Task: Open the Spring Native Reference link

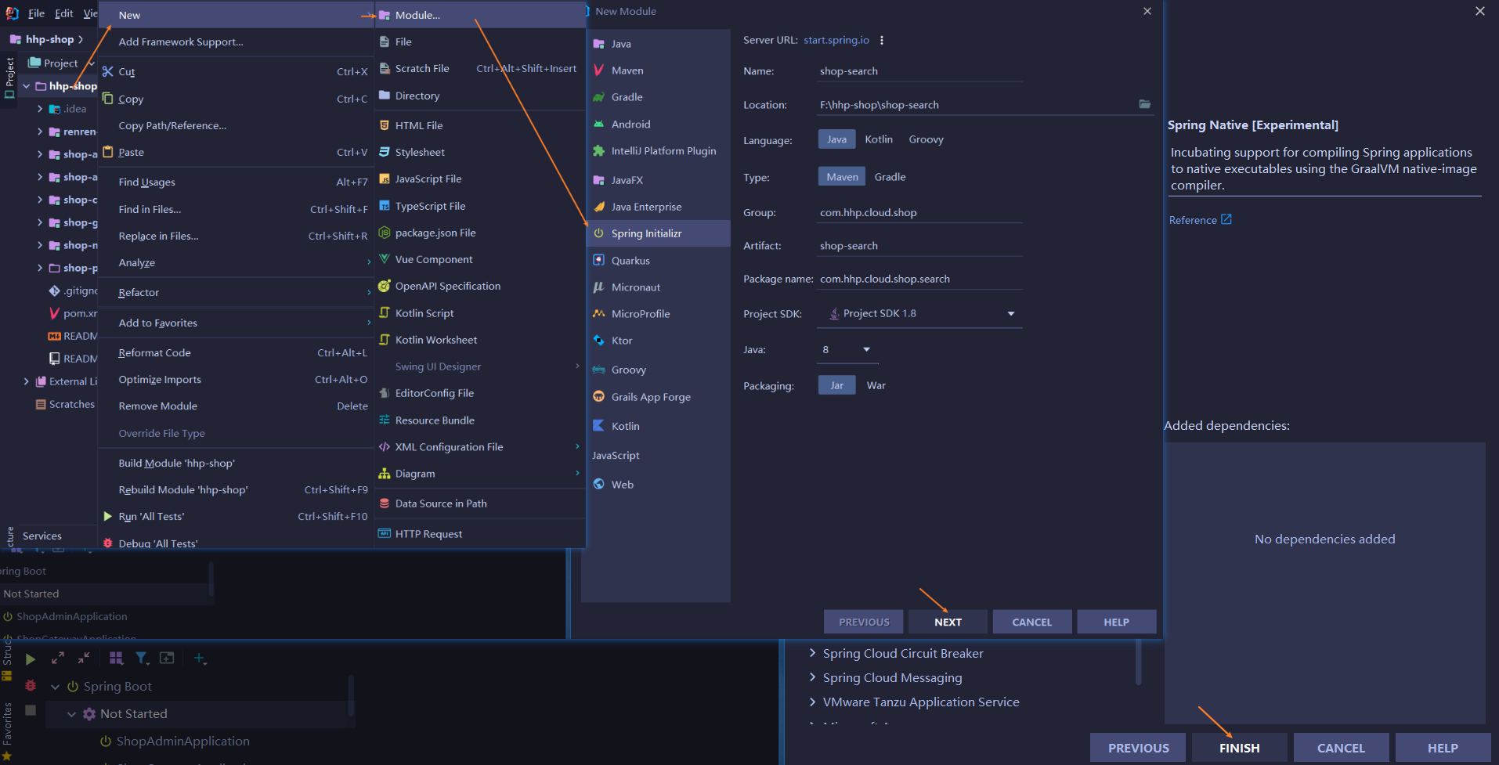Action: [x=1200, y=220]
